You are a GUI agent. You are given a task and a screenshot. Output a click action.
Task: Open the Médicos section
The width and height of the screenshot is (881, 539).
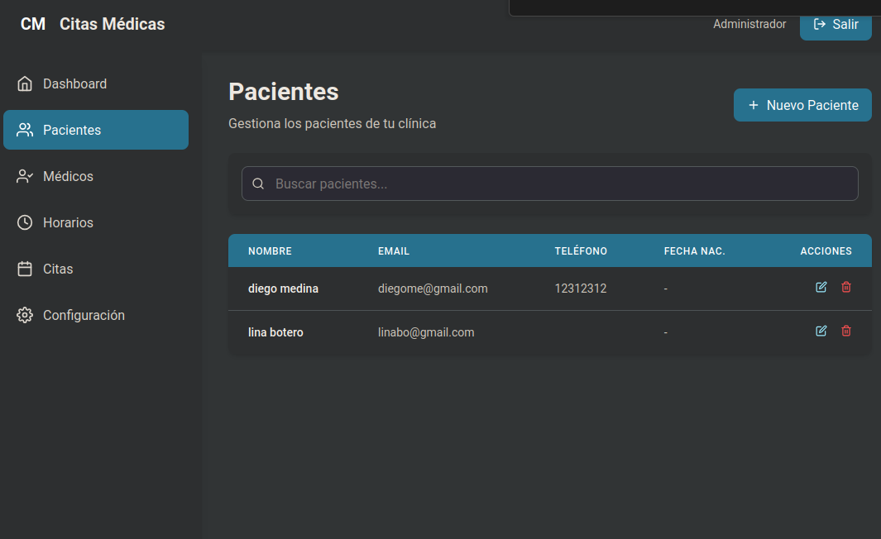95,176
